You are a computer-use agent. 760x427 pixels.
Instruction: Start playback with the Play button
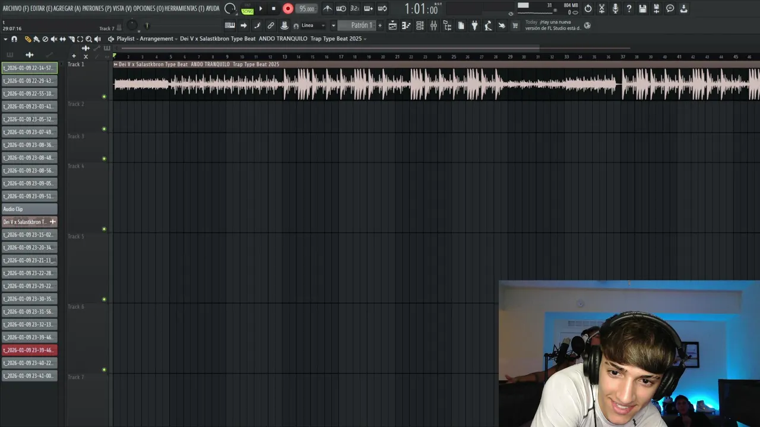(261, 8)
